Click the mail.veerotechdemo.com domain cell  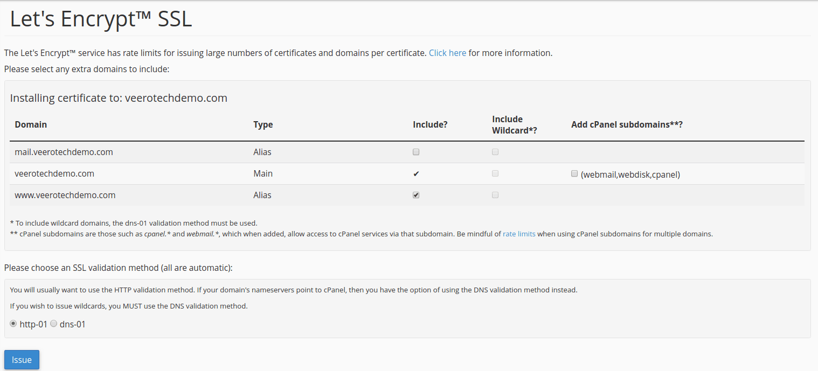[64, 152]
